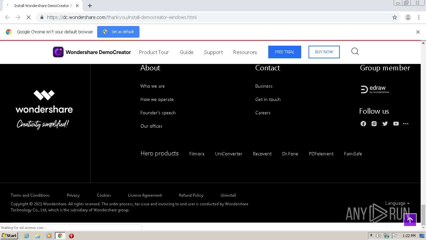Open the search magnifier icon in header

pos(355,51)
